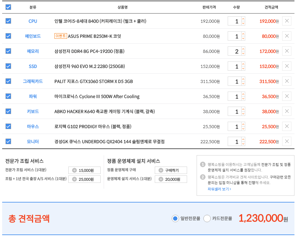
Task: Remove the 키보드 item with its X icon
Action: pos(286,111)
